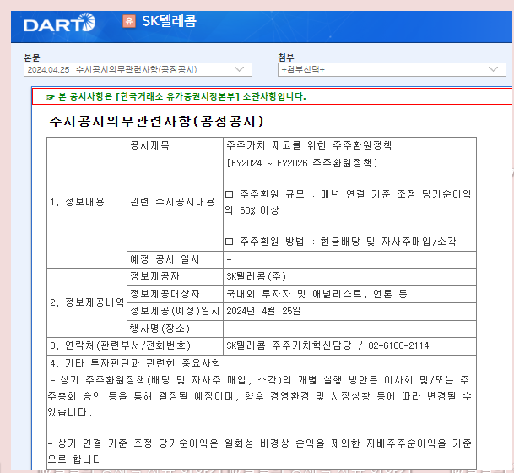Click the phone number 02-6100-2114 cell

pyautogui.click(x=349, y=346)
